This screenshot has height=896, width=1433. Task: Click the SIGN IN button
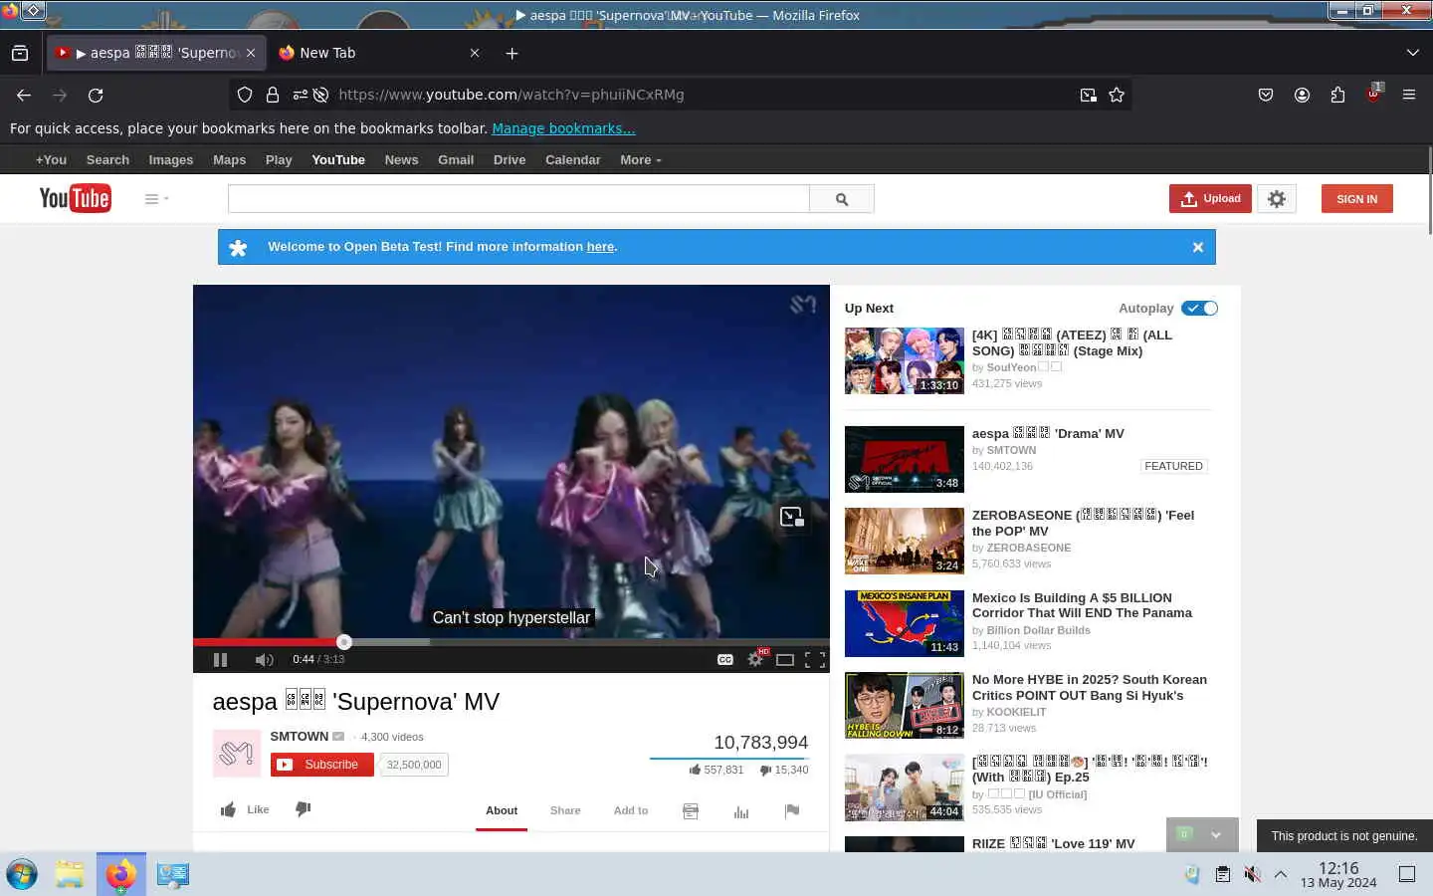[x=1357, y=199]
